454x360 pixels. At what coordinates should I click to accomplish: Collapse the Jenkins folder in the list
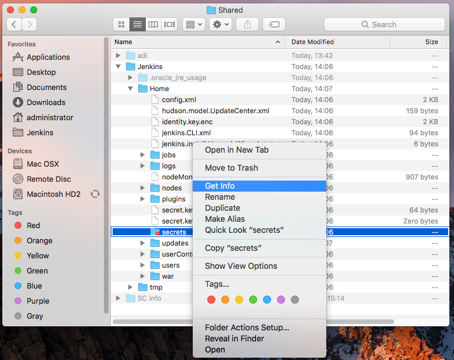[x=118, y=66]
